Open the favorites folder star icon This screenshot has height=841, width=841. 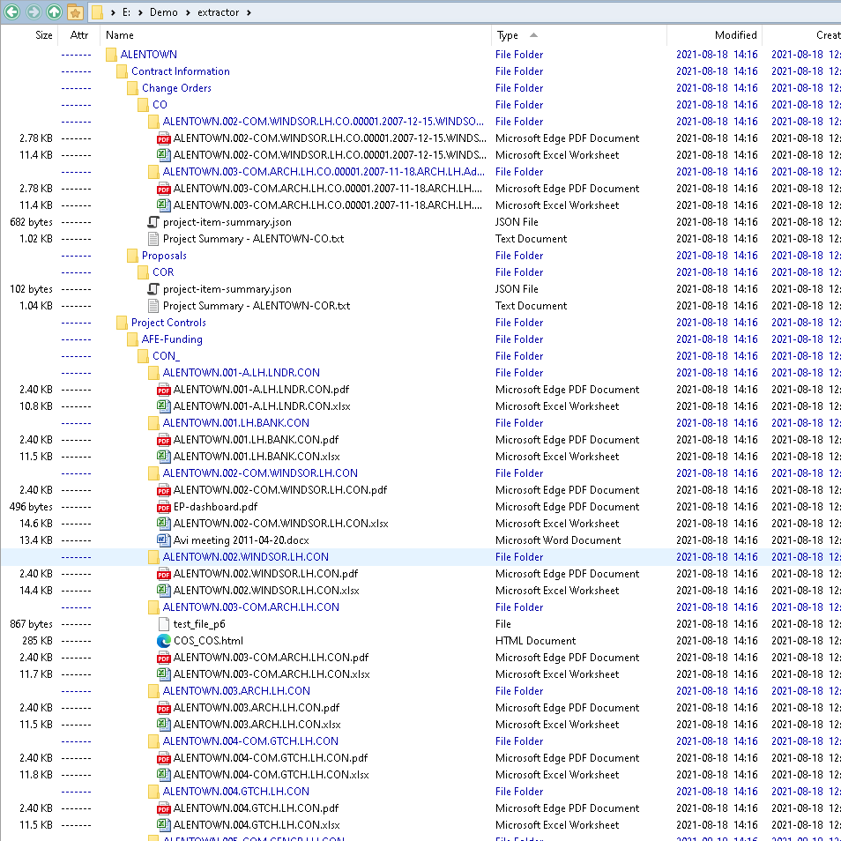point(76,12)
